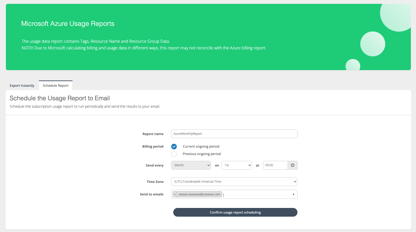Click the email address chip text
Image resolution: width=416 pixels, height=232 pixels.
pyautogui.click(x=199, y=194)
